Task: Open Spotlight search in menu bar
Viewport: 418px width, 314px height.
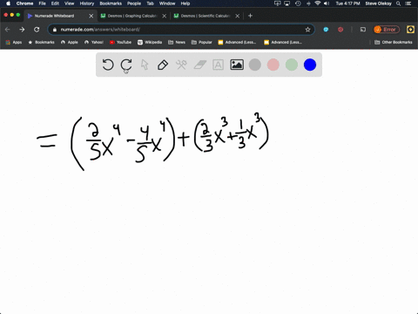Action: coord(399,3)
